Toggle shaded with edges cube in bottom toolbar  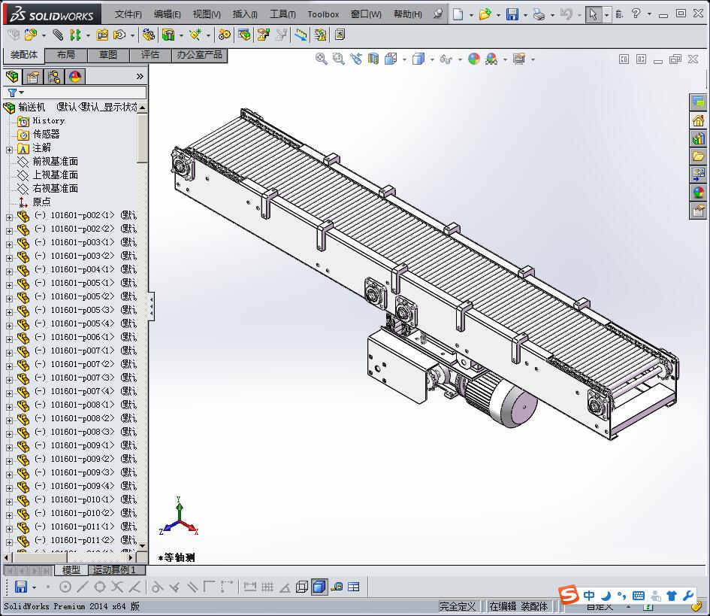(319, 587)
